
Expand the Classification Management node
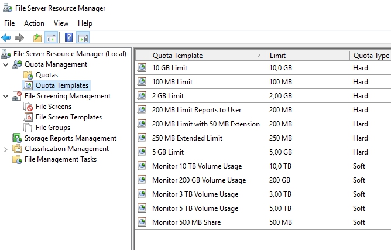[x=5, y=149]
